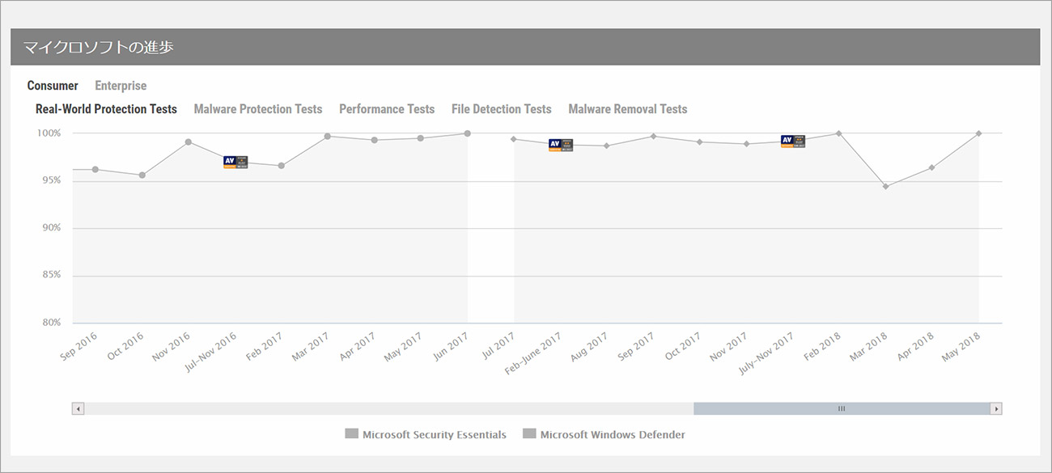The height and width of the screenshot is (473, 1052).
Task: Select the data point above Mar 2017
Action: pos(328,136)
